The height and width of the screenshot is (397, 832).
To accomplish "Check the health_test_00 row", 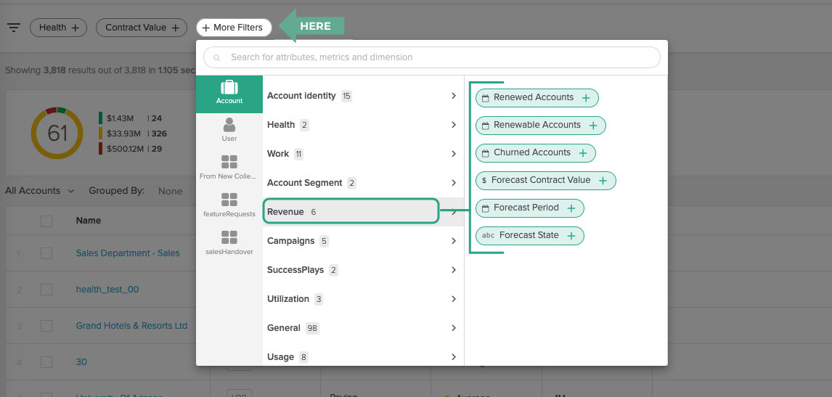I will point(46,290).
